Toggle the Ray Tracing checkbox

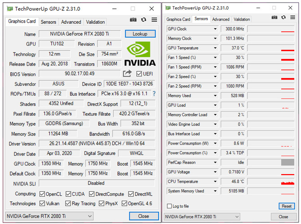click(69, 203)
